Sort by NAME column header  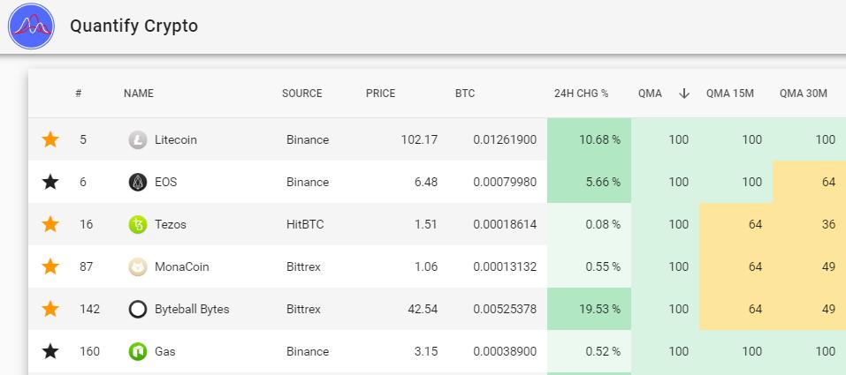point(139,94)
